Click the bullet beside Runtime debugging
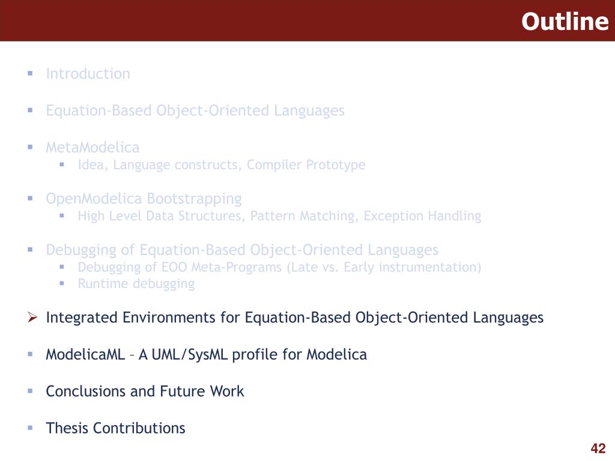The width and height of the screenshot is (615, 461). [x=62, y=283]
